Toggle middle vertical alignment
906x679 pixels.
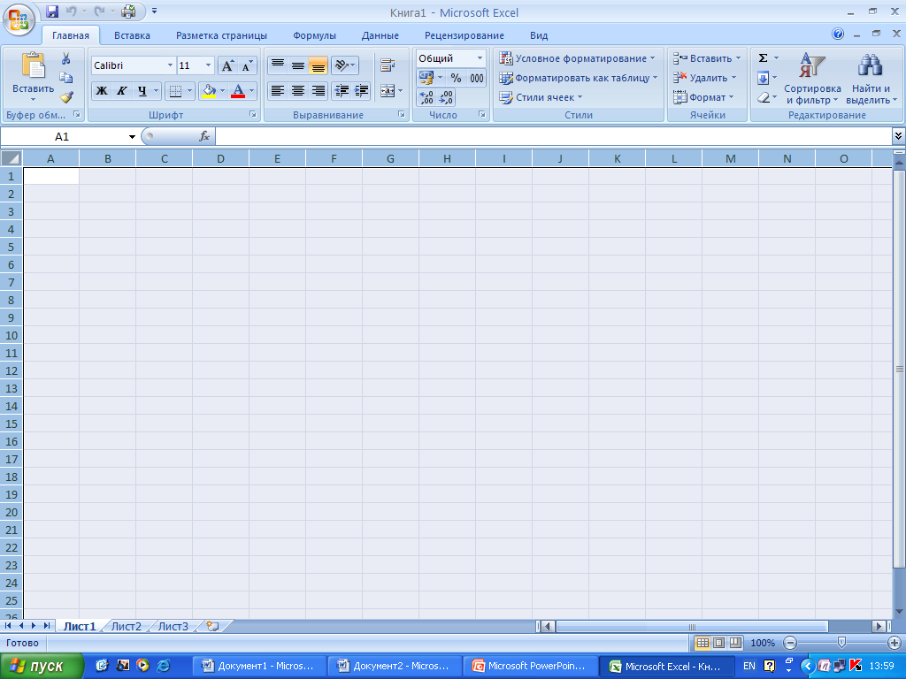click(x=297, y=65)
